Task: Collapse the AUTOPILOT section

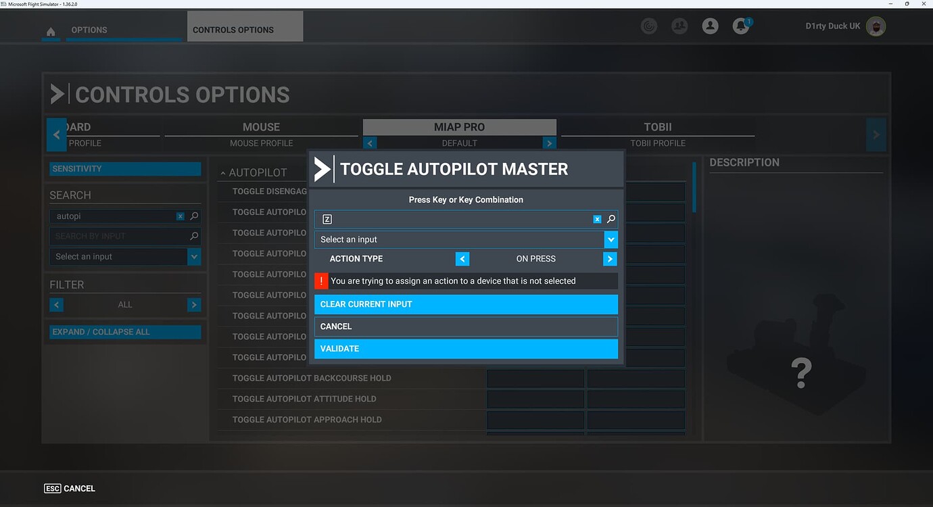Action: 223,172
